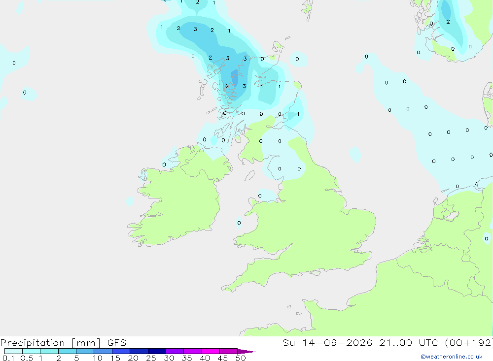
Task: Select the 35–40 mm legend swatch
Action: click(x=193, y=351)
